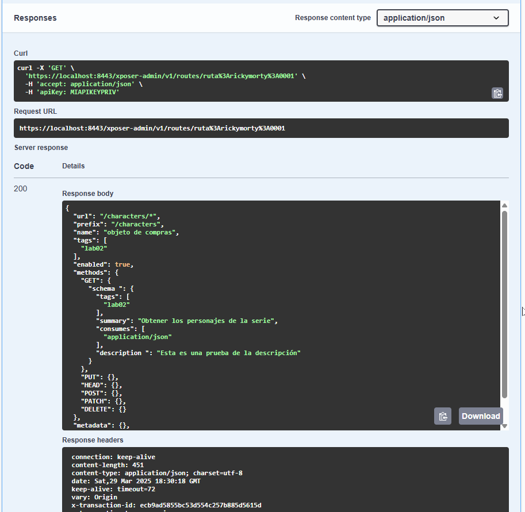Click the response body scrollbar up arrow
The image size is (525, 512).
tap(504, 205)
